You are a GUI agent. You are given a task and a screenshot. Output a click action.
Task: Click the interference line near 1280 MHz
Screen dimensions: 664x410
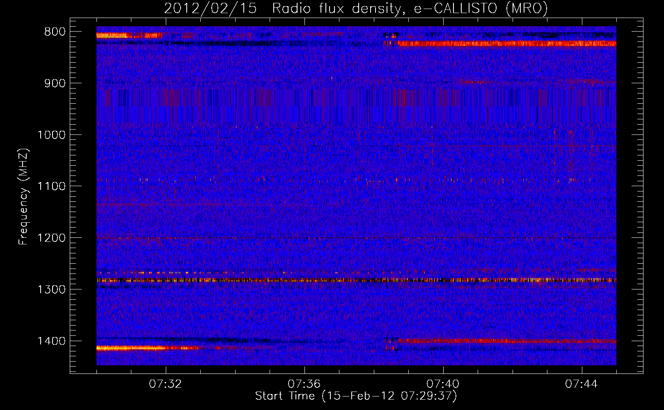point(356,280)
